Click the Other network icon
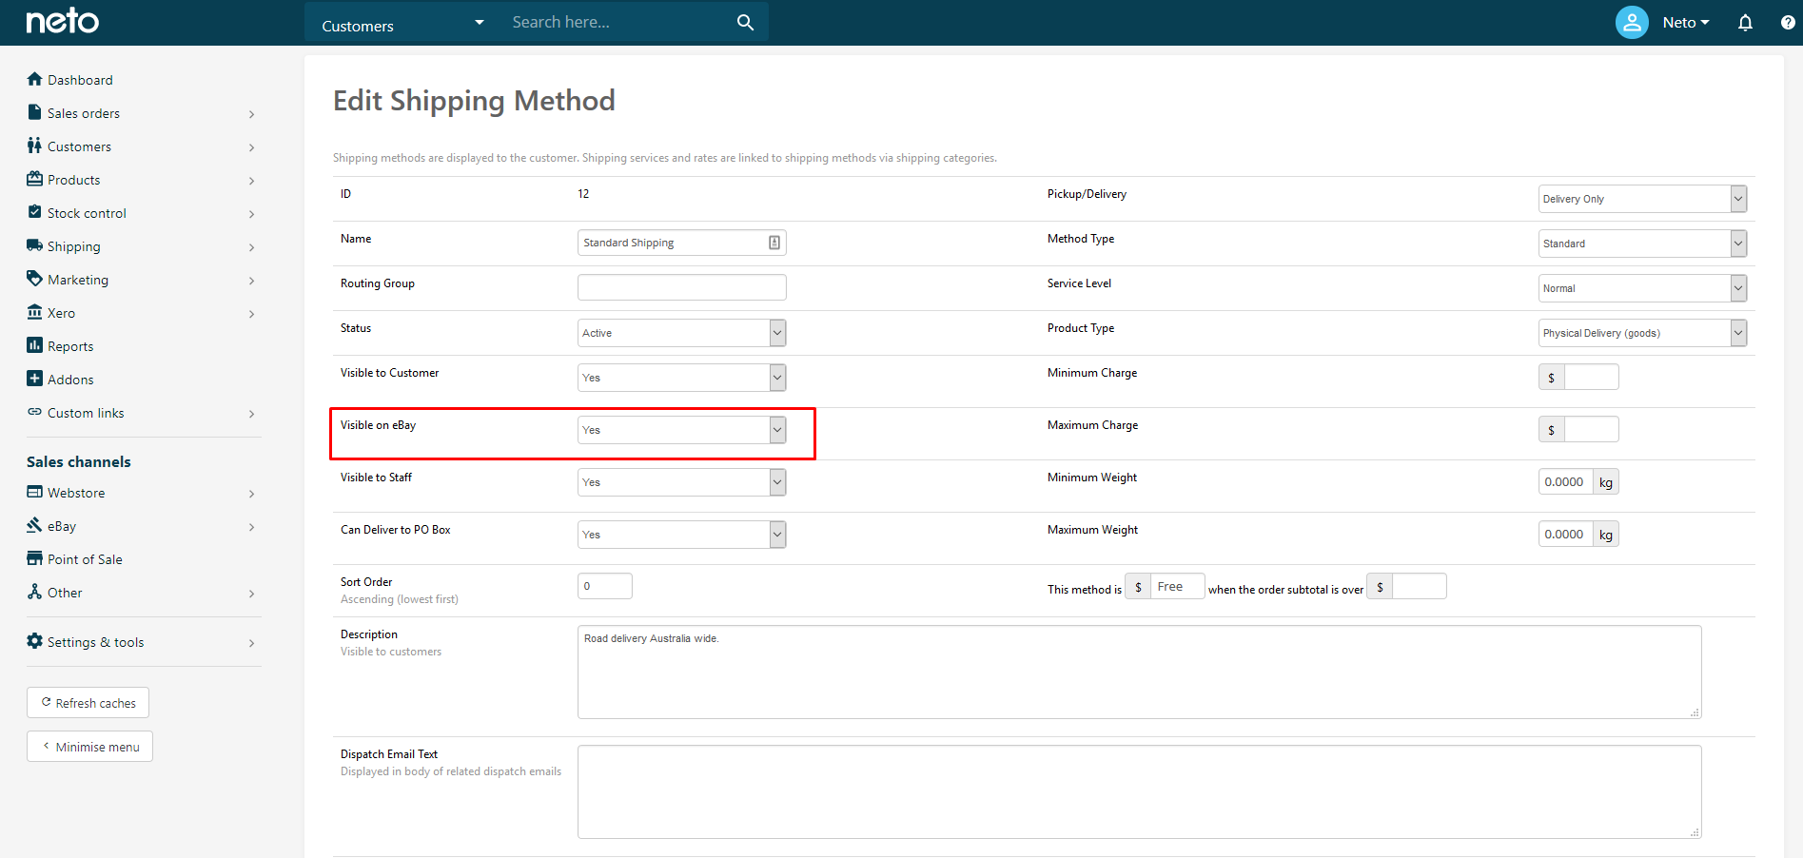Image resolution: width=1803 pixels, height=858 pixels. [35, 592]
